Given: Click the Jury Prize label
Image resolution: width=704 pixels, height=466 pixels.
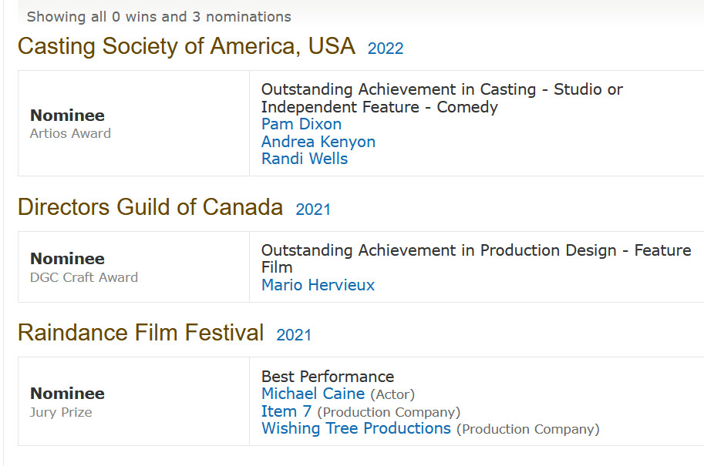Looking at the screenshot, I should tap(60, 412).
